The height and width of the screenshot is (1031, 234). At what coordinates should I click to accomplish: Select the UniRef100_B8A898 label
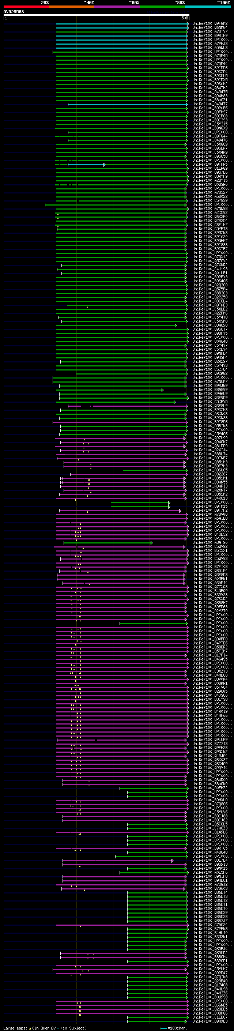coord(210,326)
